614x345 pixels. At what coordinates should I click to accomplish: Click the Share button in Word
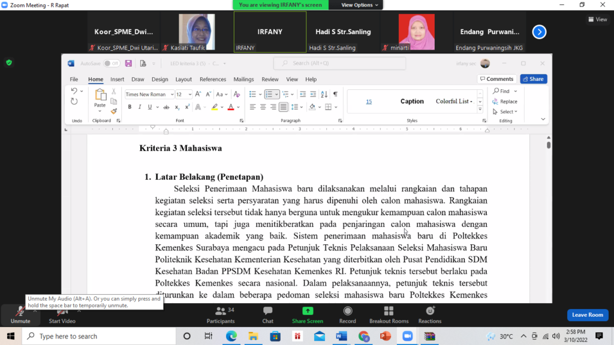(x=533, y=79)
